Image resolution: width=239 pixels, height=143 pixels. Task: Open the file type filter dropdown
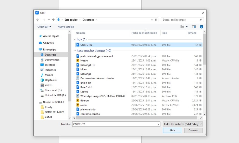point(183,124)
